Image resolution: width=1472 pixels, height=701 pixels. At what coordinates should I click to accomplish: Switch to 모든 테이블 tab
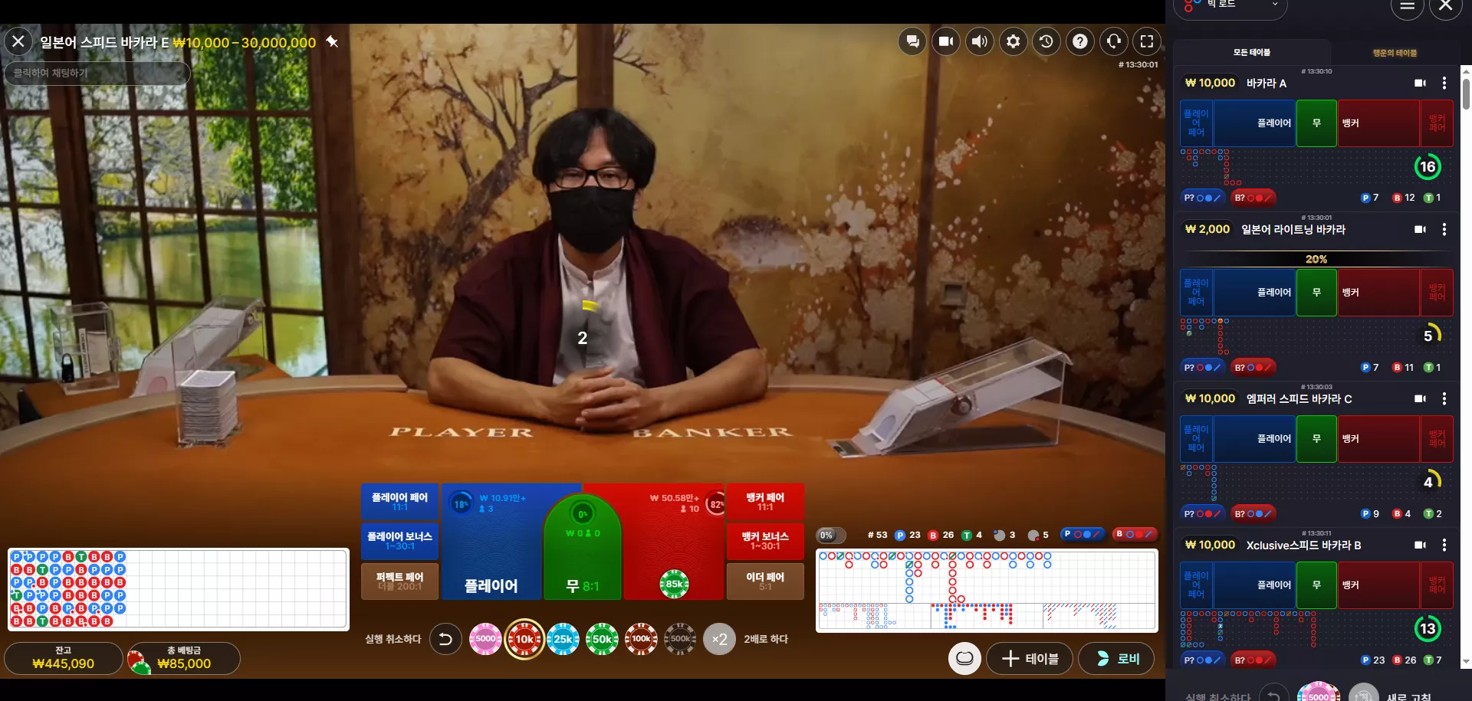[1252, 52]
